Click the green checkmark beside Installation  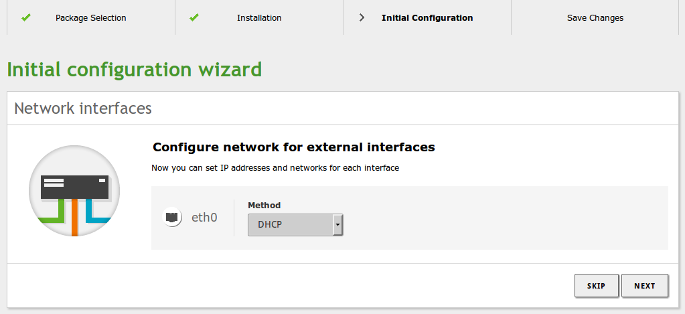click(x=194, y=17)
